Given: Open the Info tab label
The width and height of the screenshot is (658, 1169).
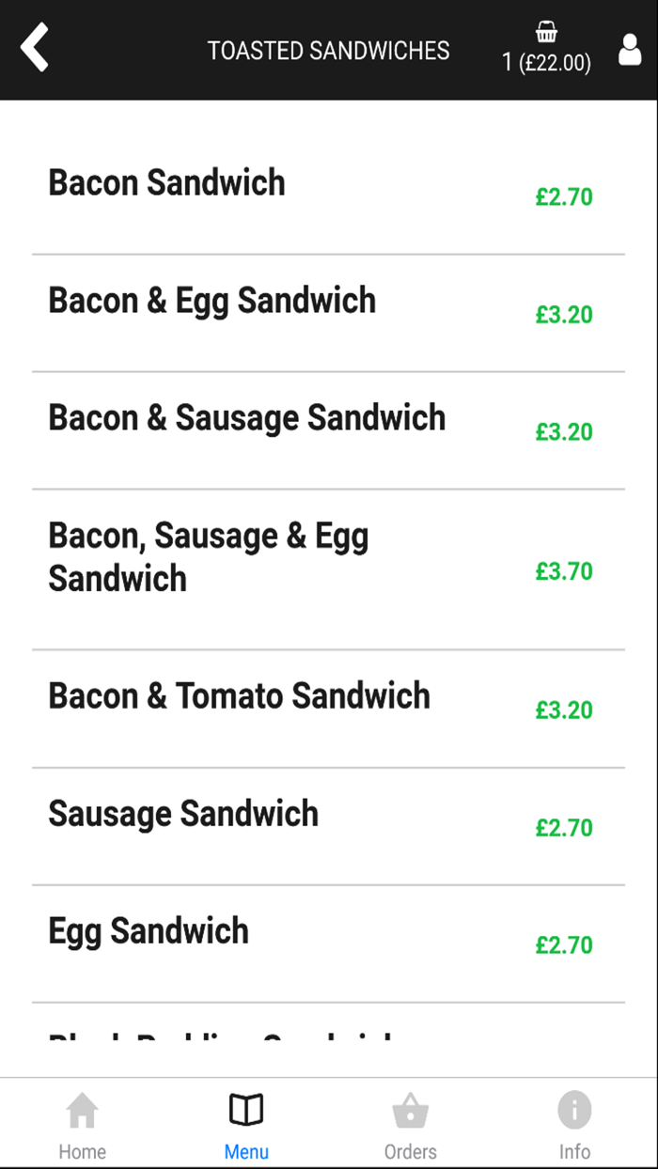Looking at the screenshot, I should pyautogui.click(x=574, y=1150).
